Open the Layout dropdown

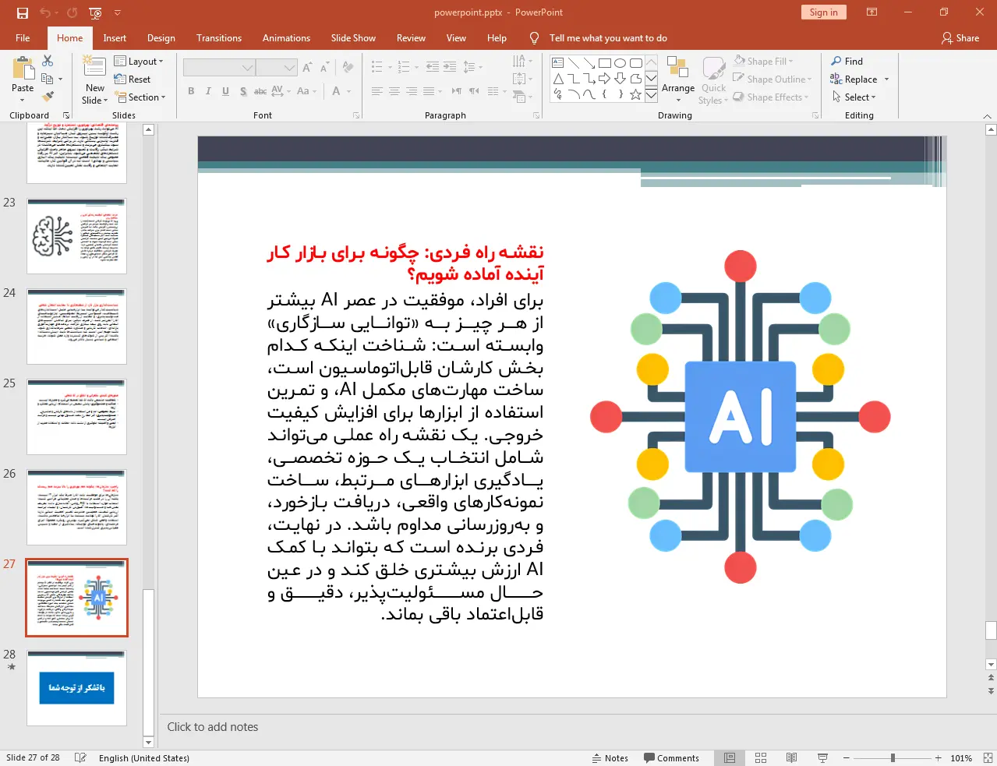pyautogui.click(x=139, y=62)
